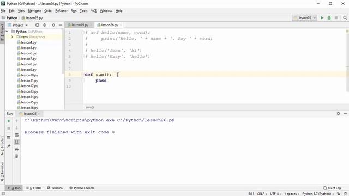Open the Project view selector dropdown
The width and height of the screenshot is (349, 196).
[18, 25]
